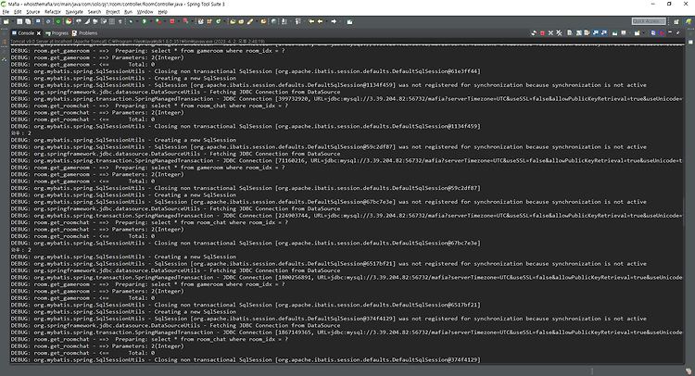Click the Tomcat v9.0 Server description line
This screenshot has height=376, width=695.
coord(138,41)
